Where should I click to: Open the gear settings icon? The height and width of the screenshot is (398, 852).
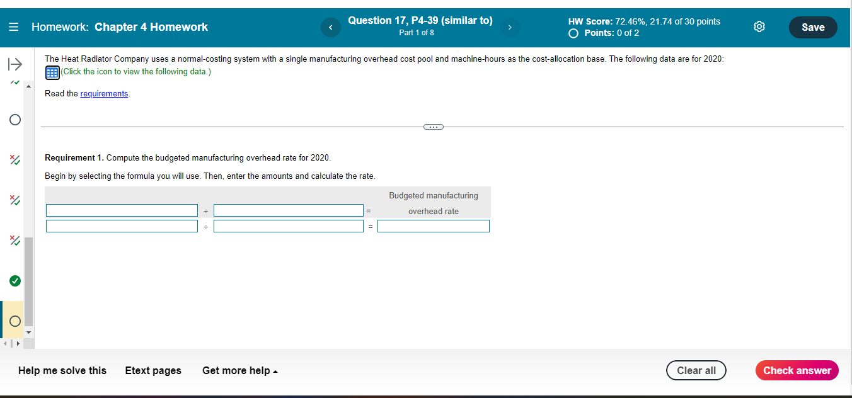[x=759, y=26]
